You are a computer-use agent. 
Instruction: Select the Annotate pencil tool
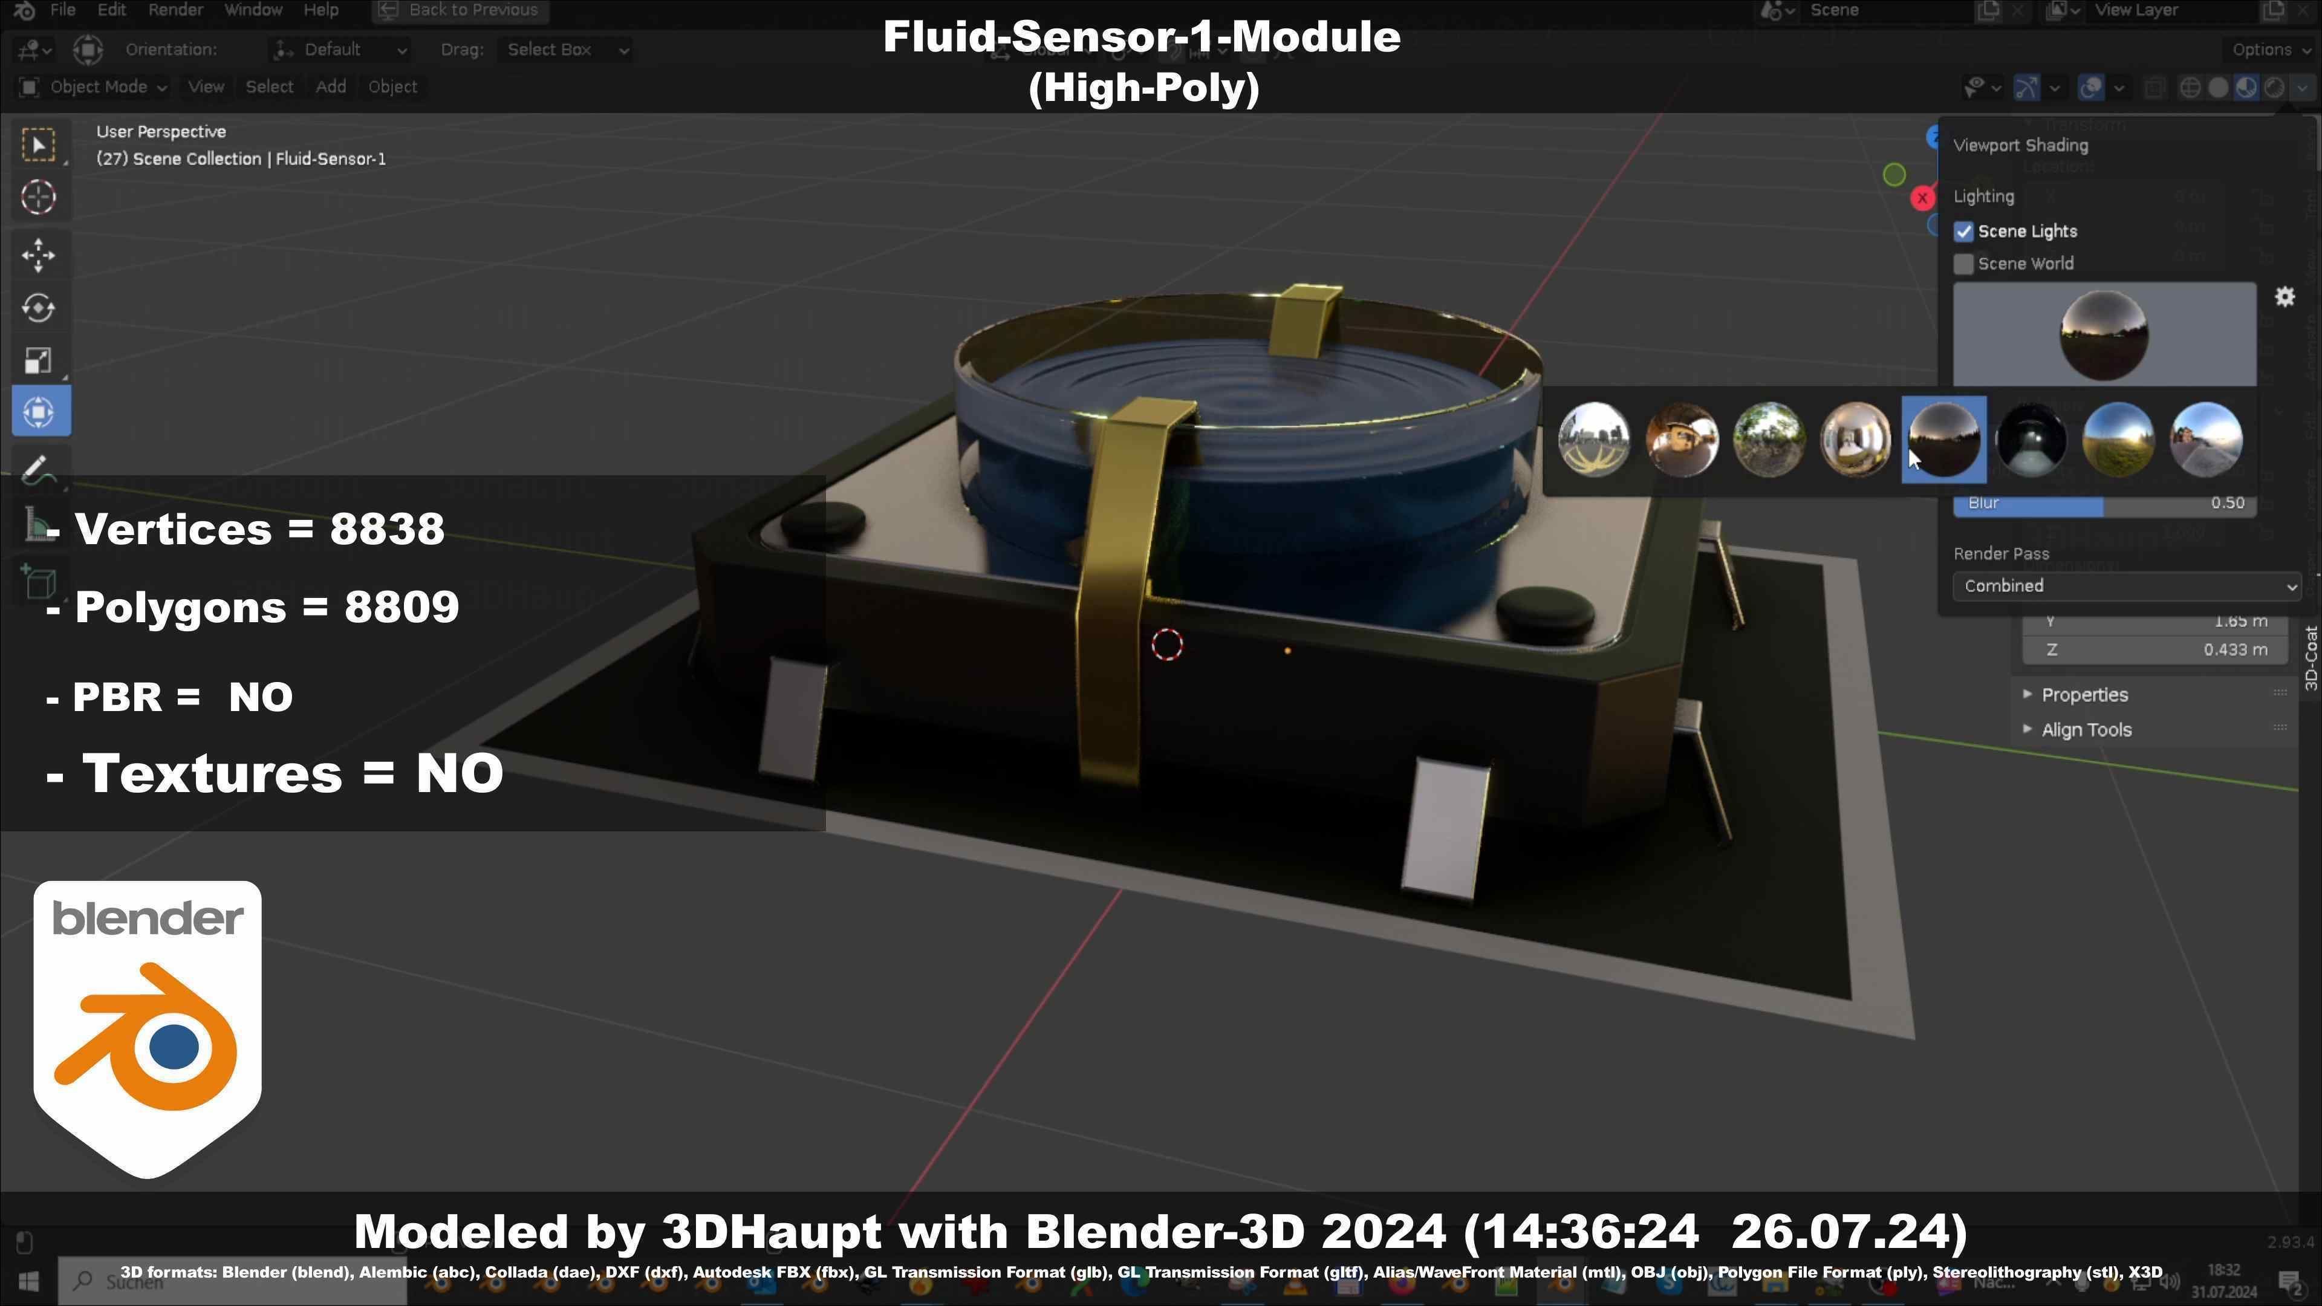pyautogui.click(x=39, y=470)
